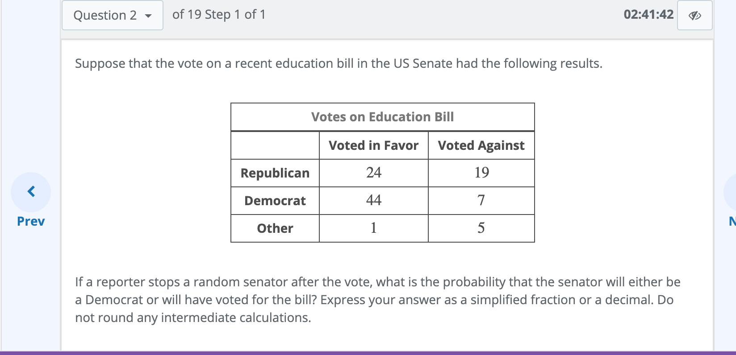
Task: Select the 'of 19 Step 1 of 1' label
Action: [x=218, y=15]
